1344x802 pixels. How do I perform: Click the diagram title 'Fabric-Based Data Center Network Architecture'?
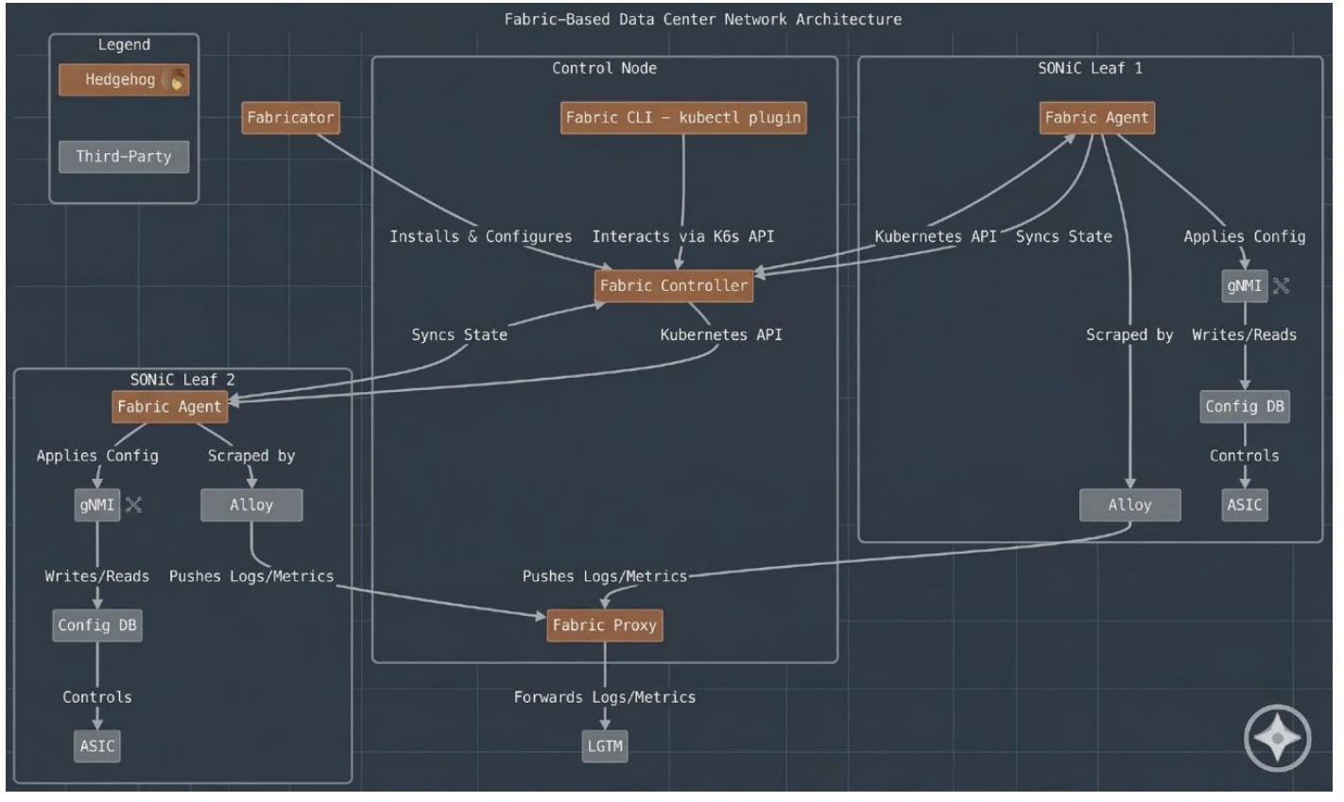(703, 19)
